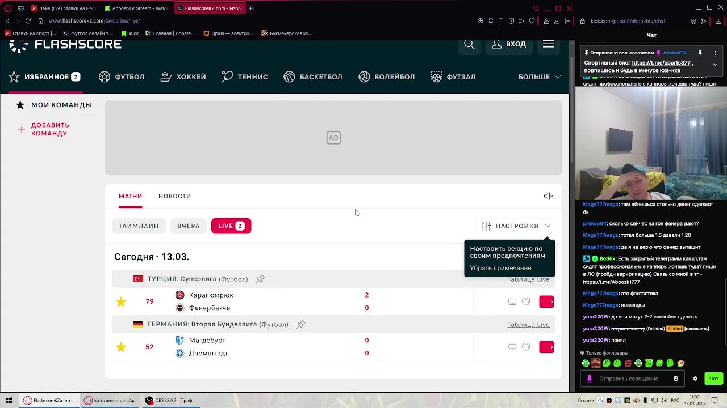The height and width of the screenshot is (408, 727).
Task: Click the browser zoom magnifier icon
Action: (481, 21)
